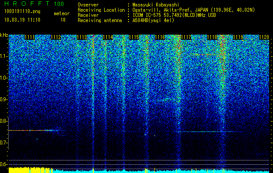Click the 1113 time marker
273x173 pixels.
click(82, 37)
